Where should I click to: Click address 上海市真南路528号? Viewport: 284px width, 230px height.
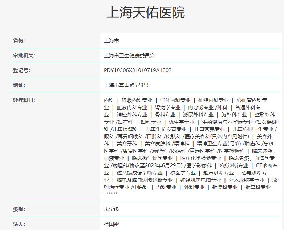(126, 85)
